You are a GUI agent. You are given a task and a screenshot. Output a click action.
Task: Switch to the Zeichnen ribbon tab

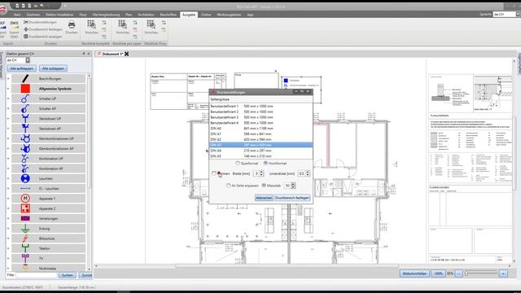tap(33, 15)
